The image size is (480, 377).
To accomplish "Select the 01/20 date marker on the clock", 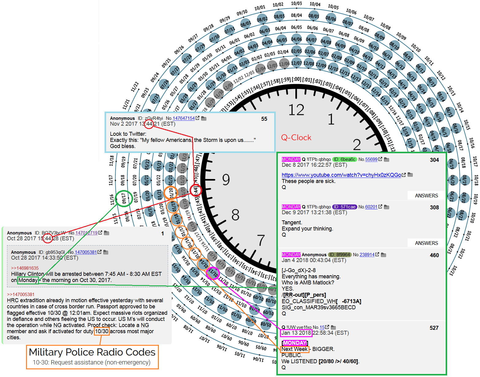I will 171,193.
